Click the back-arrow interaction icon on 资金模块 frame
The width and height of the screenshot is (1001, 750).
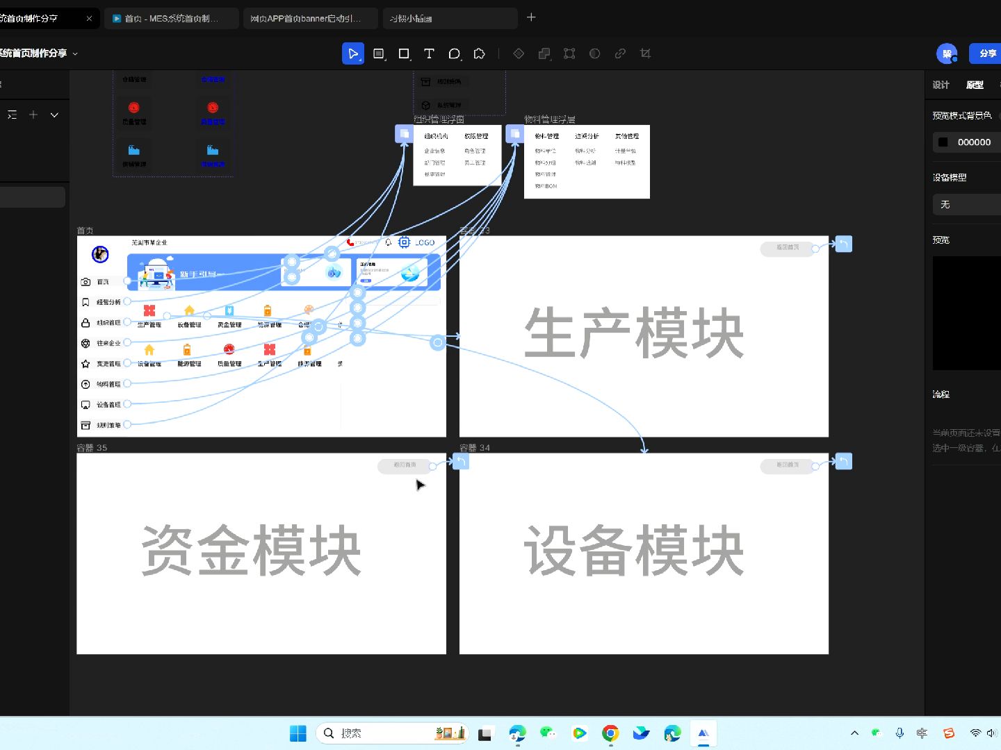click(460, 461)
